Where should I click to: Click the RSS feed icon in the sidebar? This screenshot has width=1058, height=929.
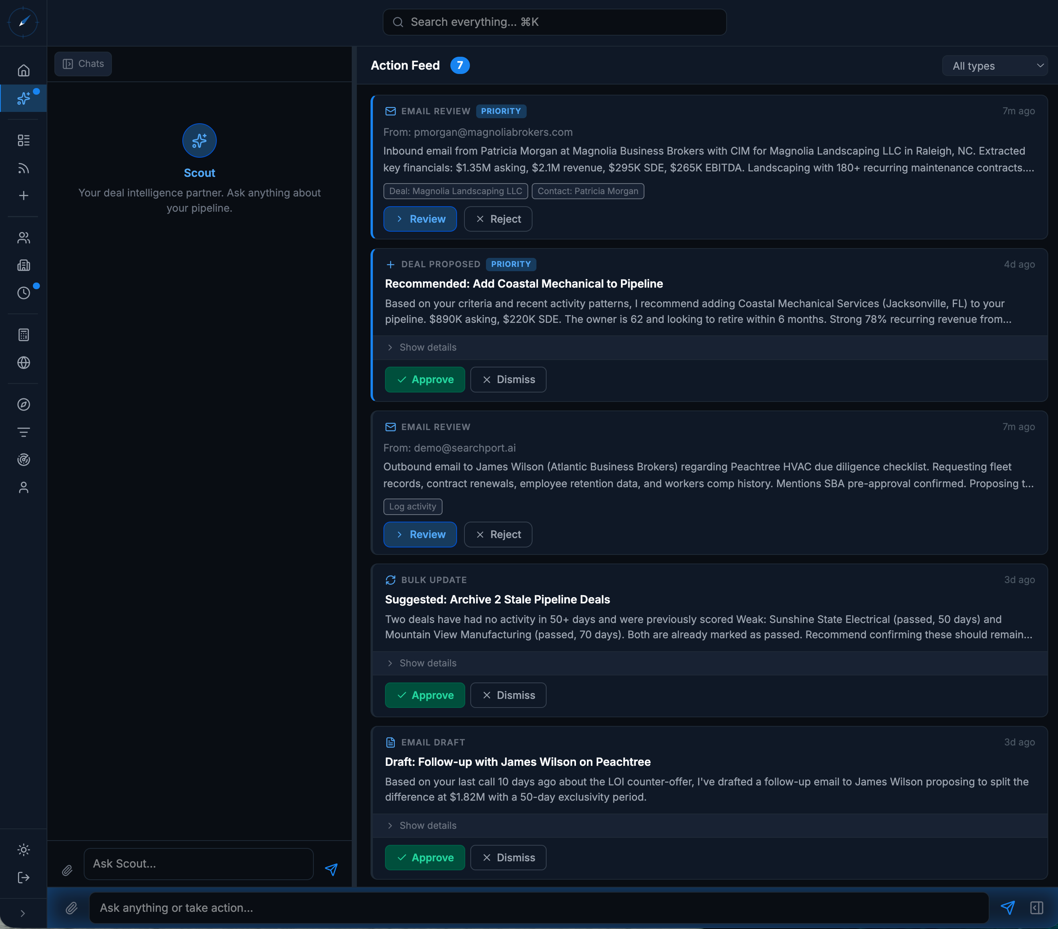(x=23, y=168)
